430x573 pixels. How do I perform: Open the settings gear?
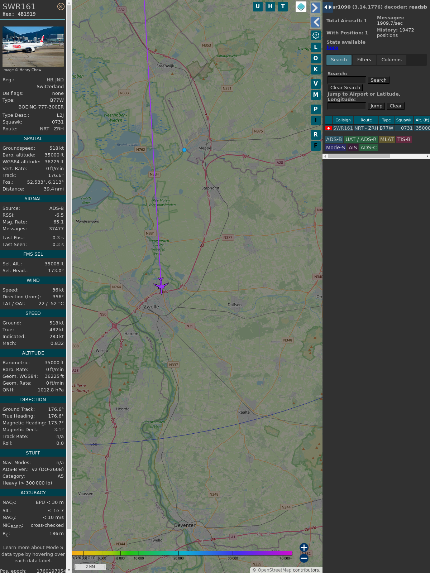[316, 35]
